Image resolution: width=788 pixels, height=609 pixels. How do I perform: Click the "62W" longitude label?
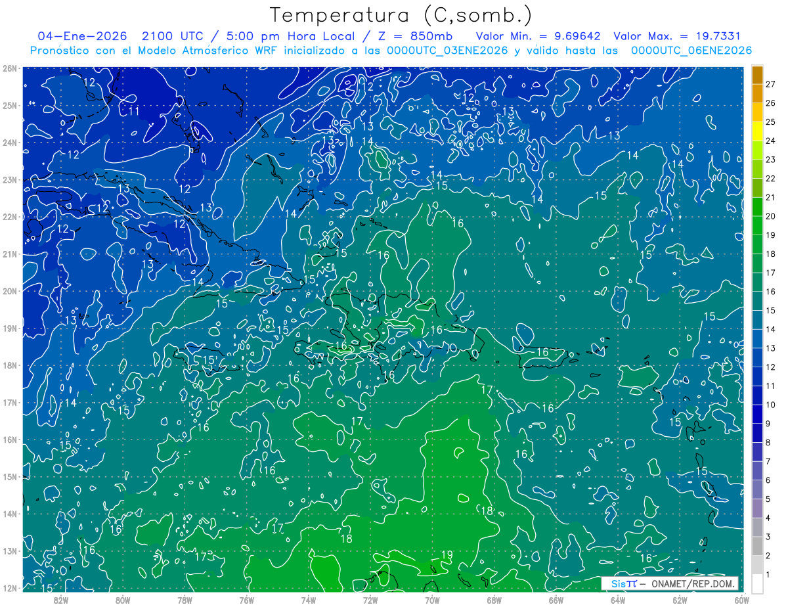[x=680, y=600]
